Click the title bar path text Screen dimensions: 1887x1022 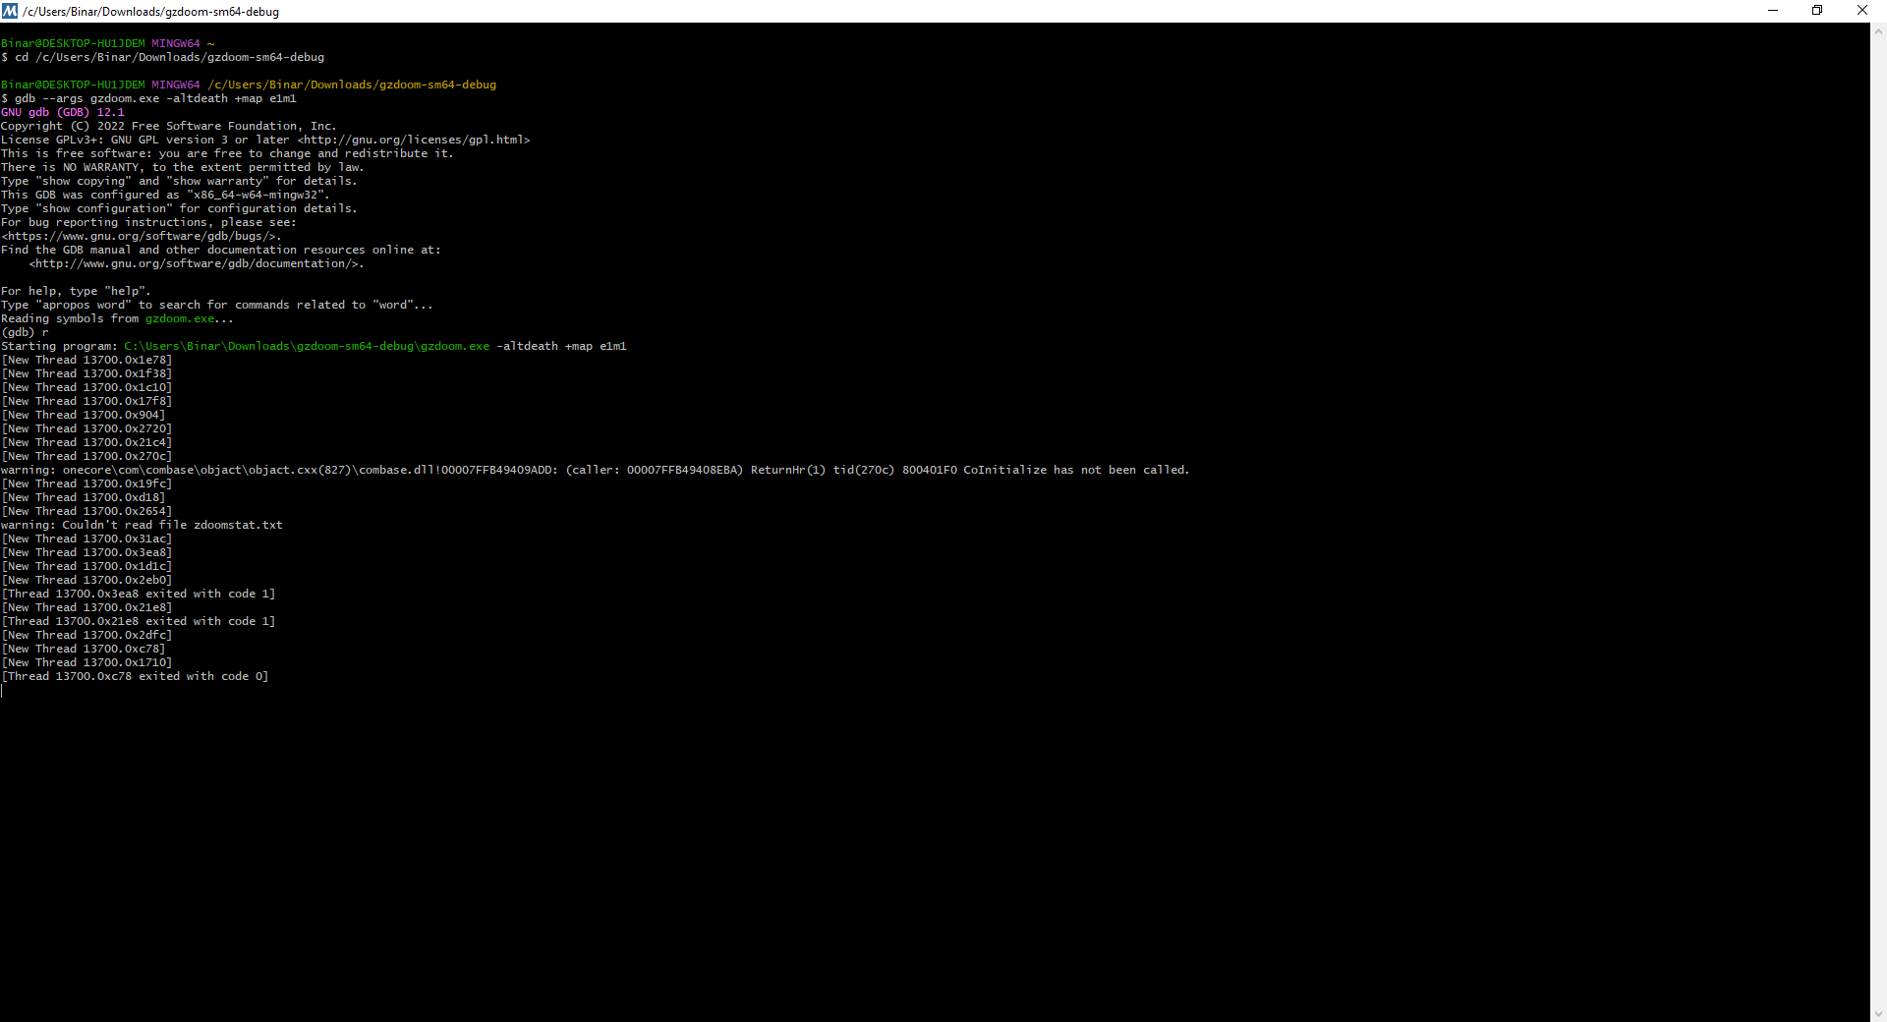point(152,11)
